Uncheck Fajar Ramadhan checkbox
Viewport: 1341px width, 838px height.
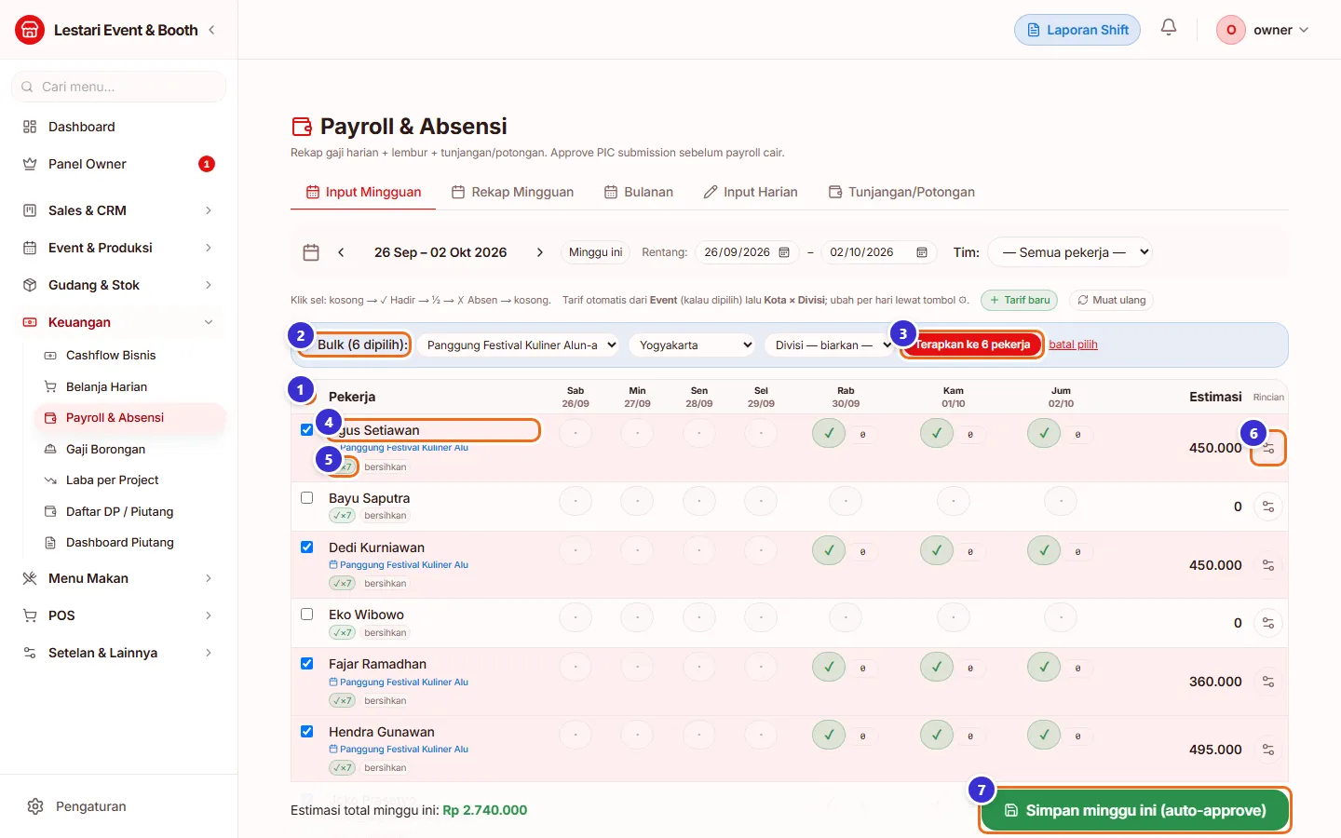click(306, 664)
